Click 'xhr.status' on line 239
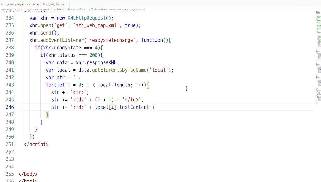 tap(62, 55)
